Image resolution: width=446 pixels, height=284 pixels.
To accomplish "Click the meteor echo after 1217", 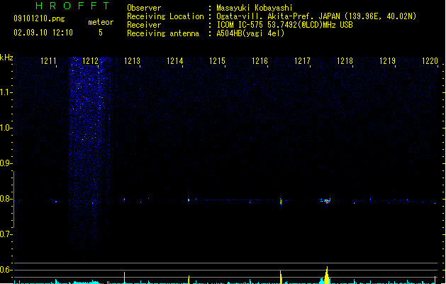I will point(326,201).
